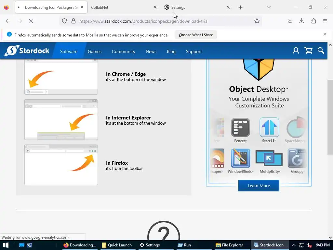Go to the Stardock logo home

click(27, 50)
